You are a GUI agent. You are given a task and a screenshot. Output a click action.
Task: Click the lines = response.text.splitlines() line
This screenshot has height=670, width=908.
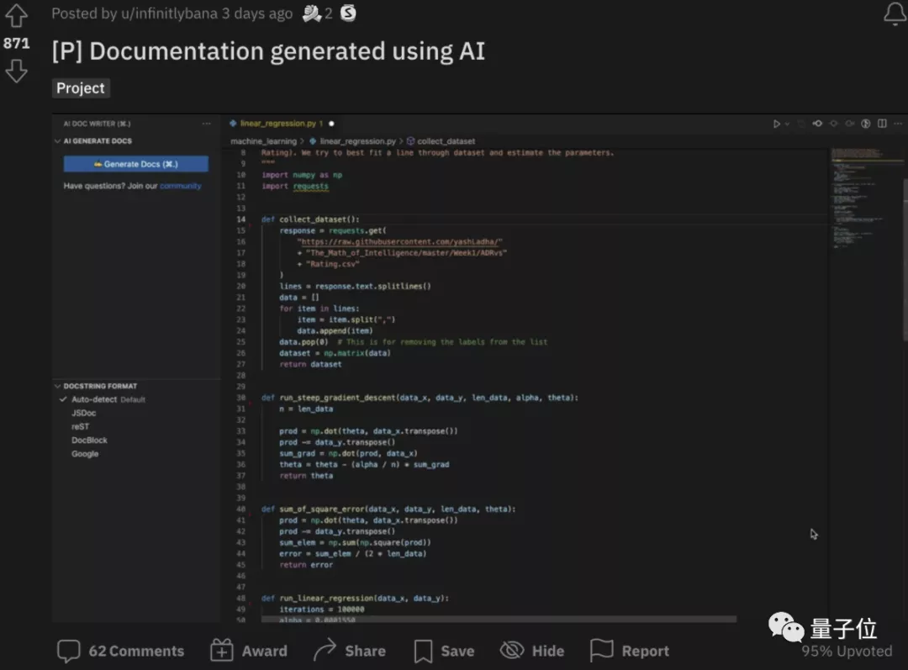click(x=355, y=286)
